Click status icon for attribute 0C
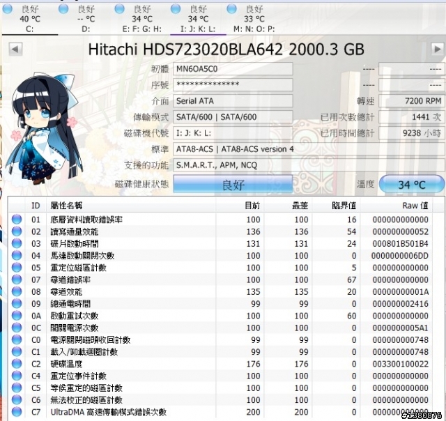 point(17,328)
